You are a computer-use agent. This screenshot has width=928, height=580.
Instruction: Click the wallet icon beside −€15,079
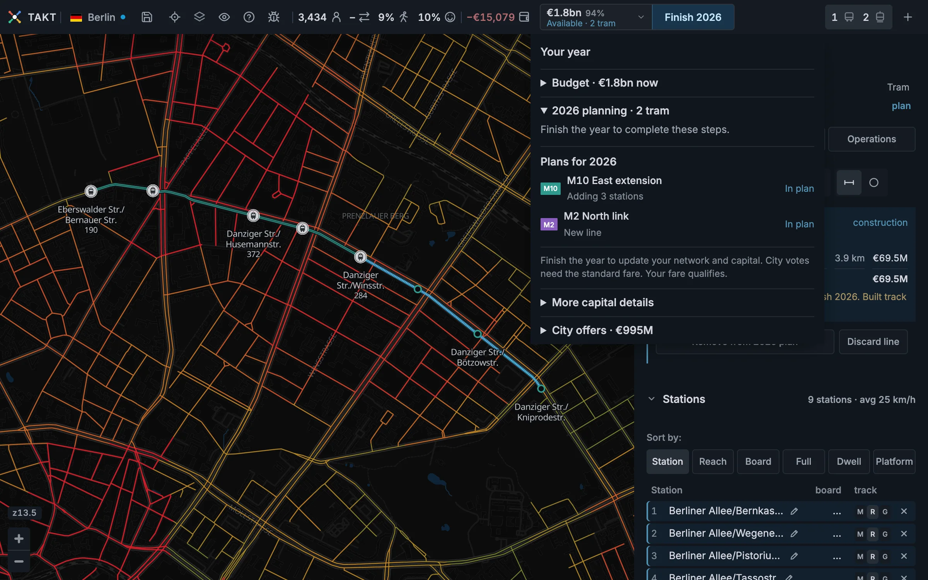(524, 17)
